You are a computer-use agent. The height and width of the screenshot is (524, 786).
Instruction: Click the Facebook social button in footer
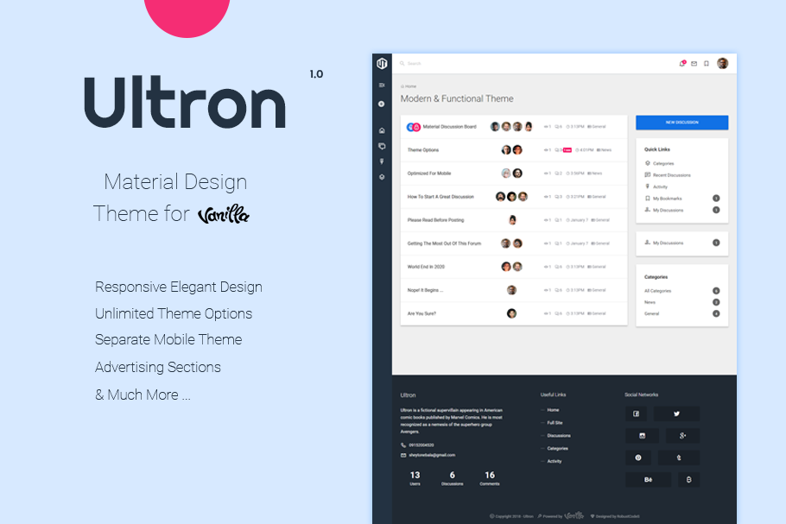click(x=637, y=414)
